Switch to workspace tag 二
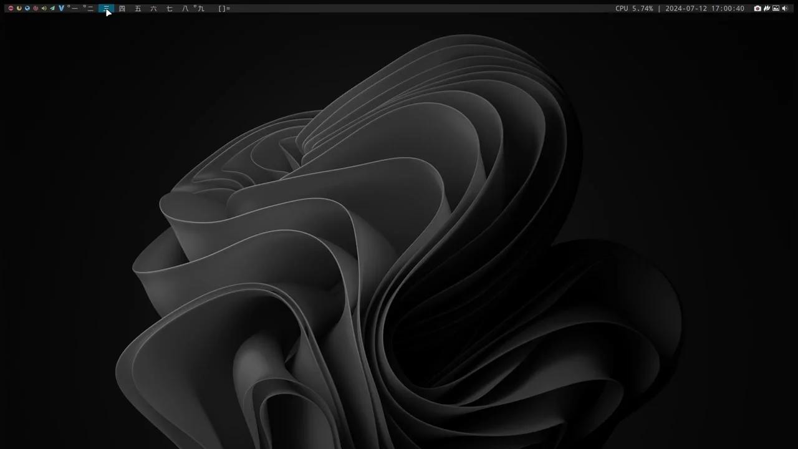The height and width of the screenshot is (449, 798). click(90, 9)
